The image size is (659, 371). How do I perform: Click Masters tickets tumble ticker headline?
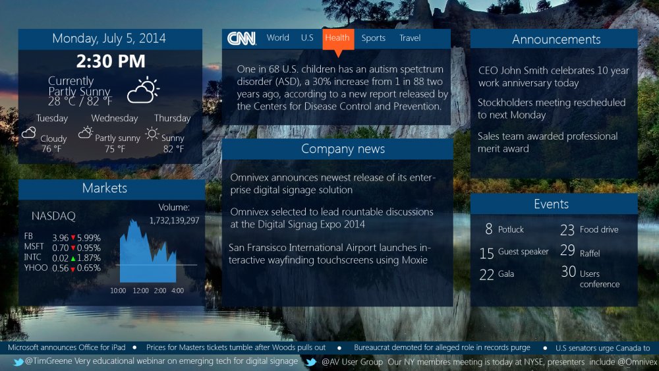click(x=236, y=347)
